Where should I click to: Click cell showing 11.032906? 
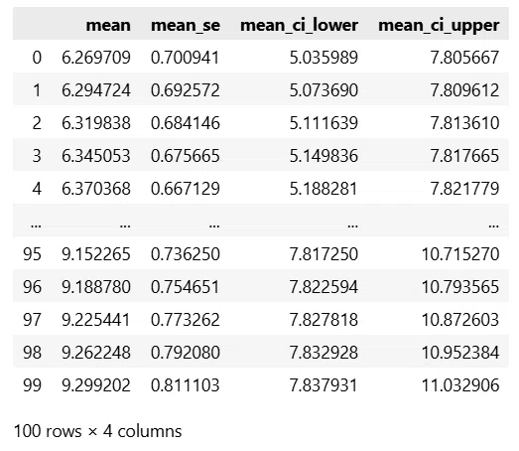tap(460, 385)
